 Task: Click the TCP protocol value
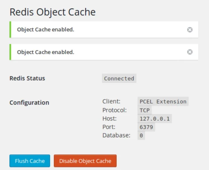[x=145, y=110]
